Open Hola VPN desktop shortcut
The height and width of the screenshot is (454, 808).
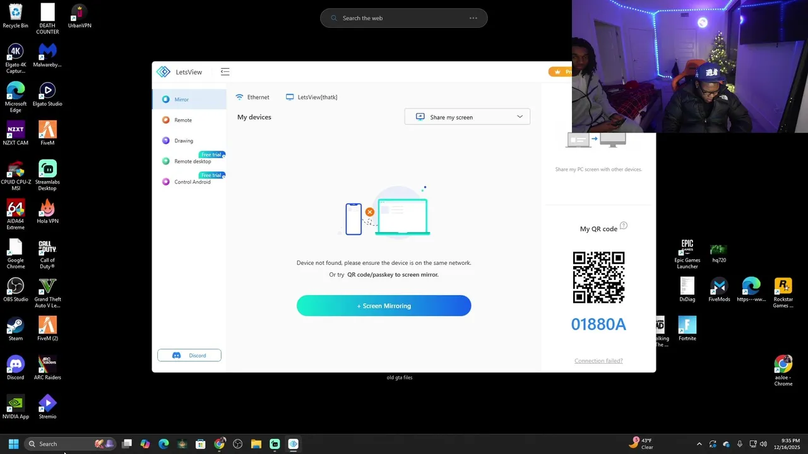pyautogui.click(x=47, y=212)
